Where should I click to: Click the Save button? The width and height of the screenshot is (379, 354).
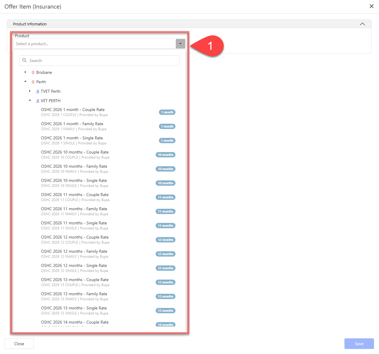point(359,344)
